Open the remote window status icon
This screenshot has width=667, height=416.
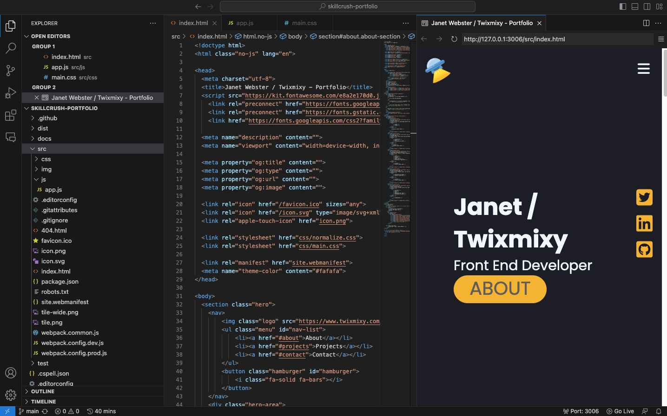point(7,411)
